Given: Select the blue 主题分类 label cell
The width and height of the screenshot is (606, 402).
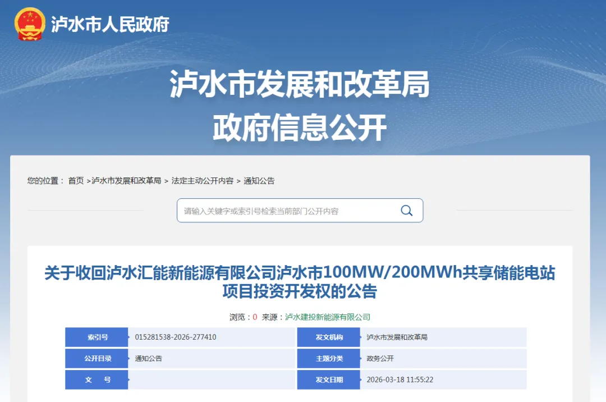Looking at the screenshot, I should click(329, 359).
